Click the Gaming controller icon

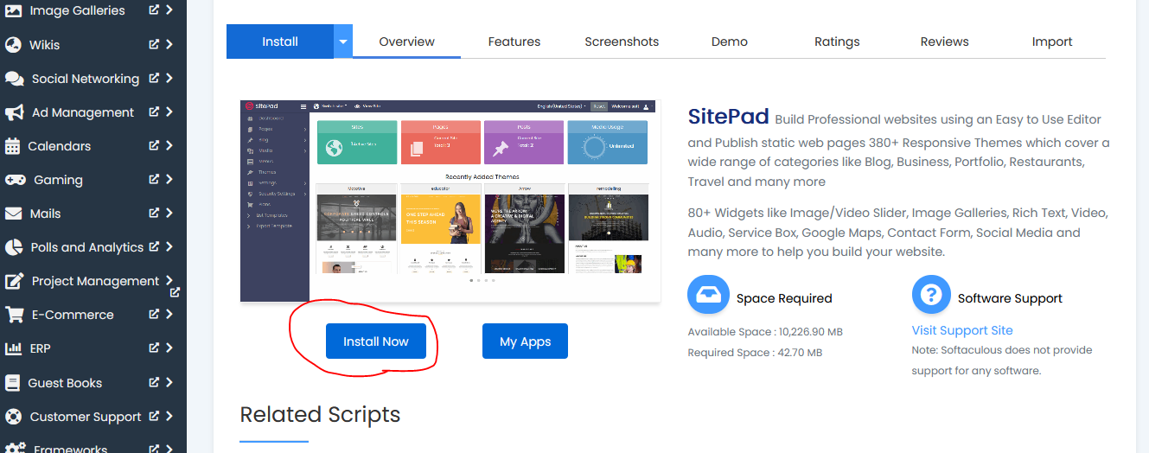click(x=15, y=180)
